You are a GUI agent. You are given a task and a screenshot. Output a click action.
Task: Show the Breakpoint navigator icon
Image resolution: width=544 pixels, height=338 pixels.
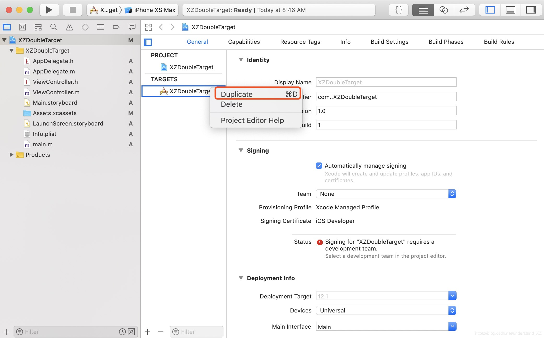[x=116, y=27]
